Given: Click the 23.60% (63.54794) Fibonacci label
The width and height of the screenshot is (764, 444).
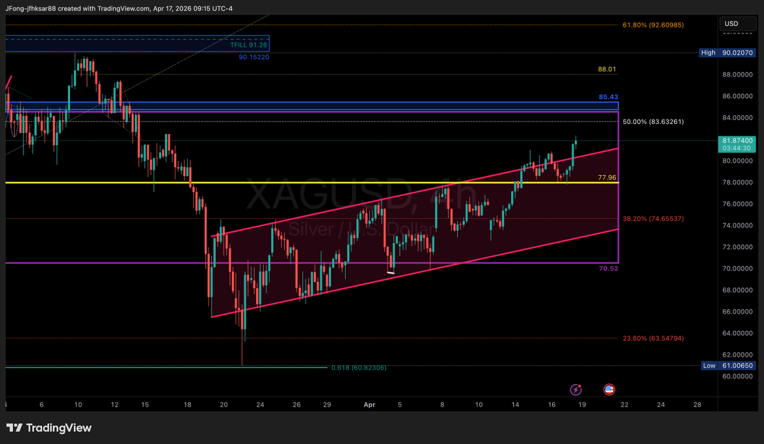Looking at the screenshot, I should pos(653,338).
